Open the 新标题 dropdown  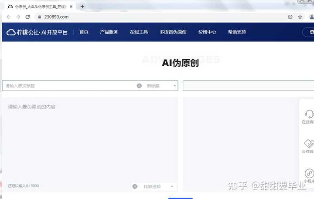click(161, 86)
